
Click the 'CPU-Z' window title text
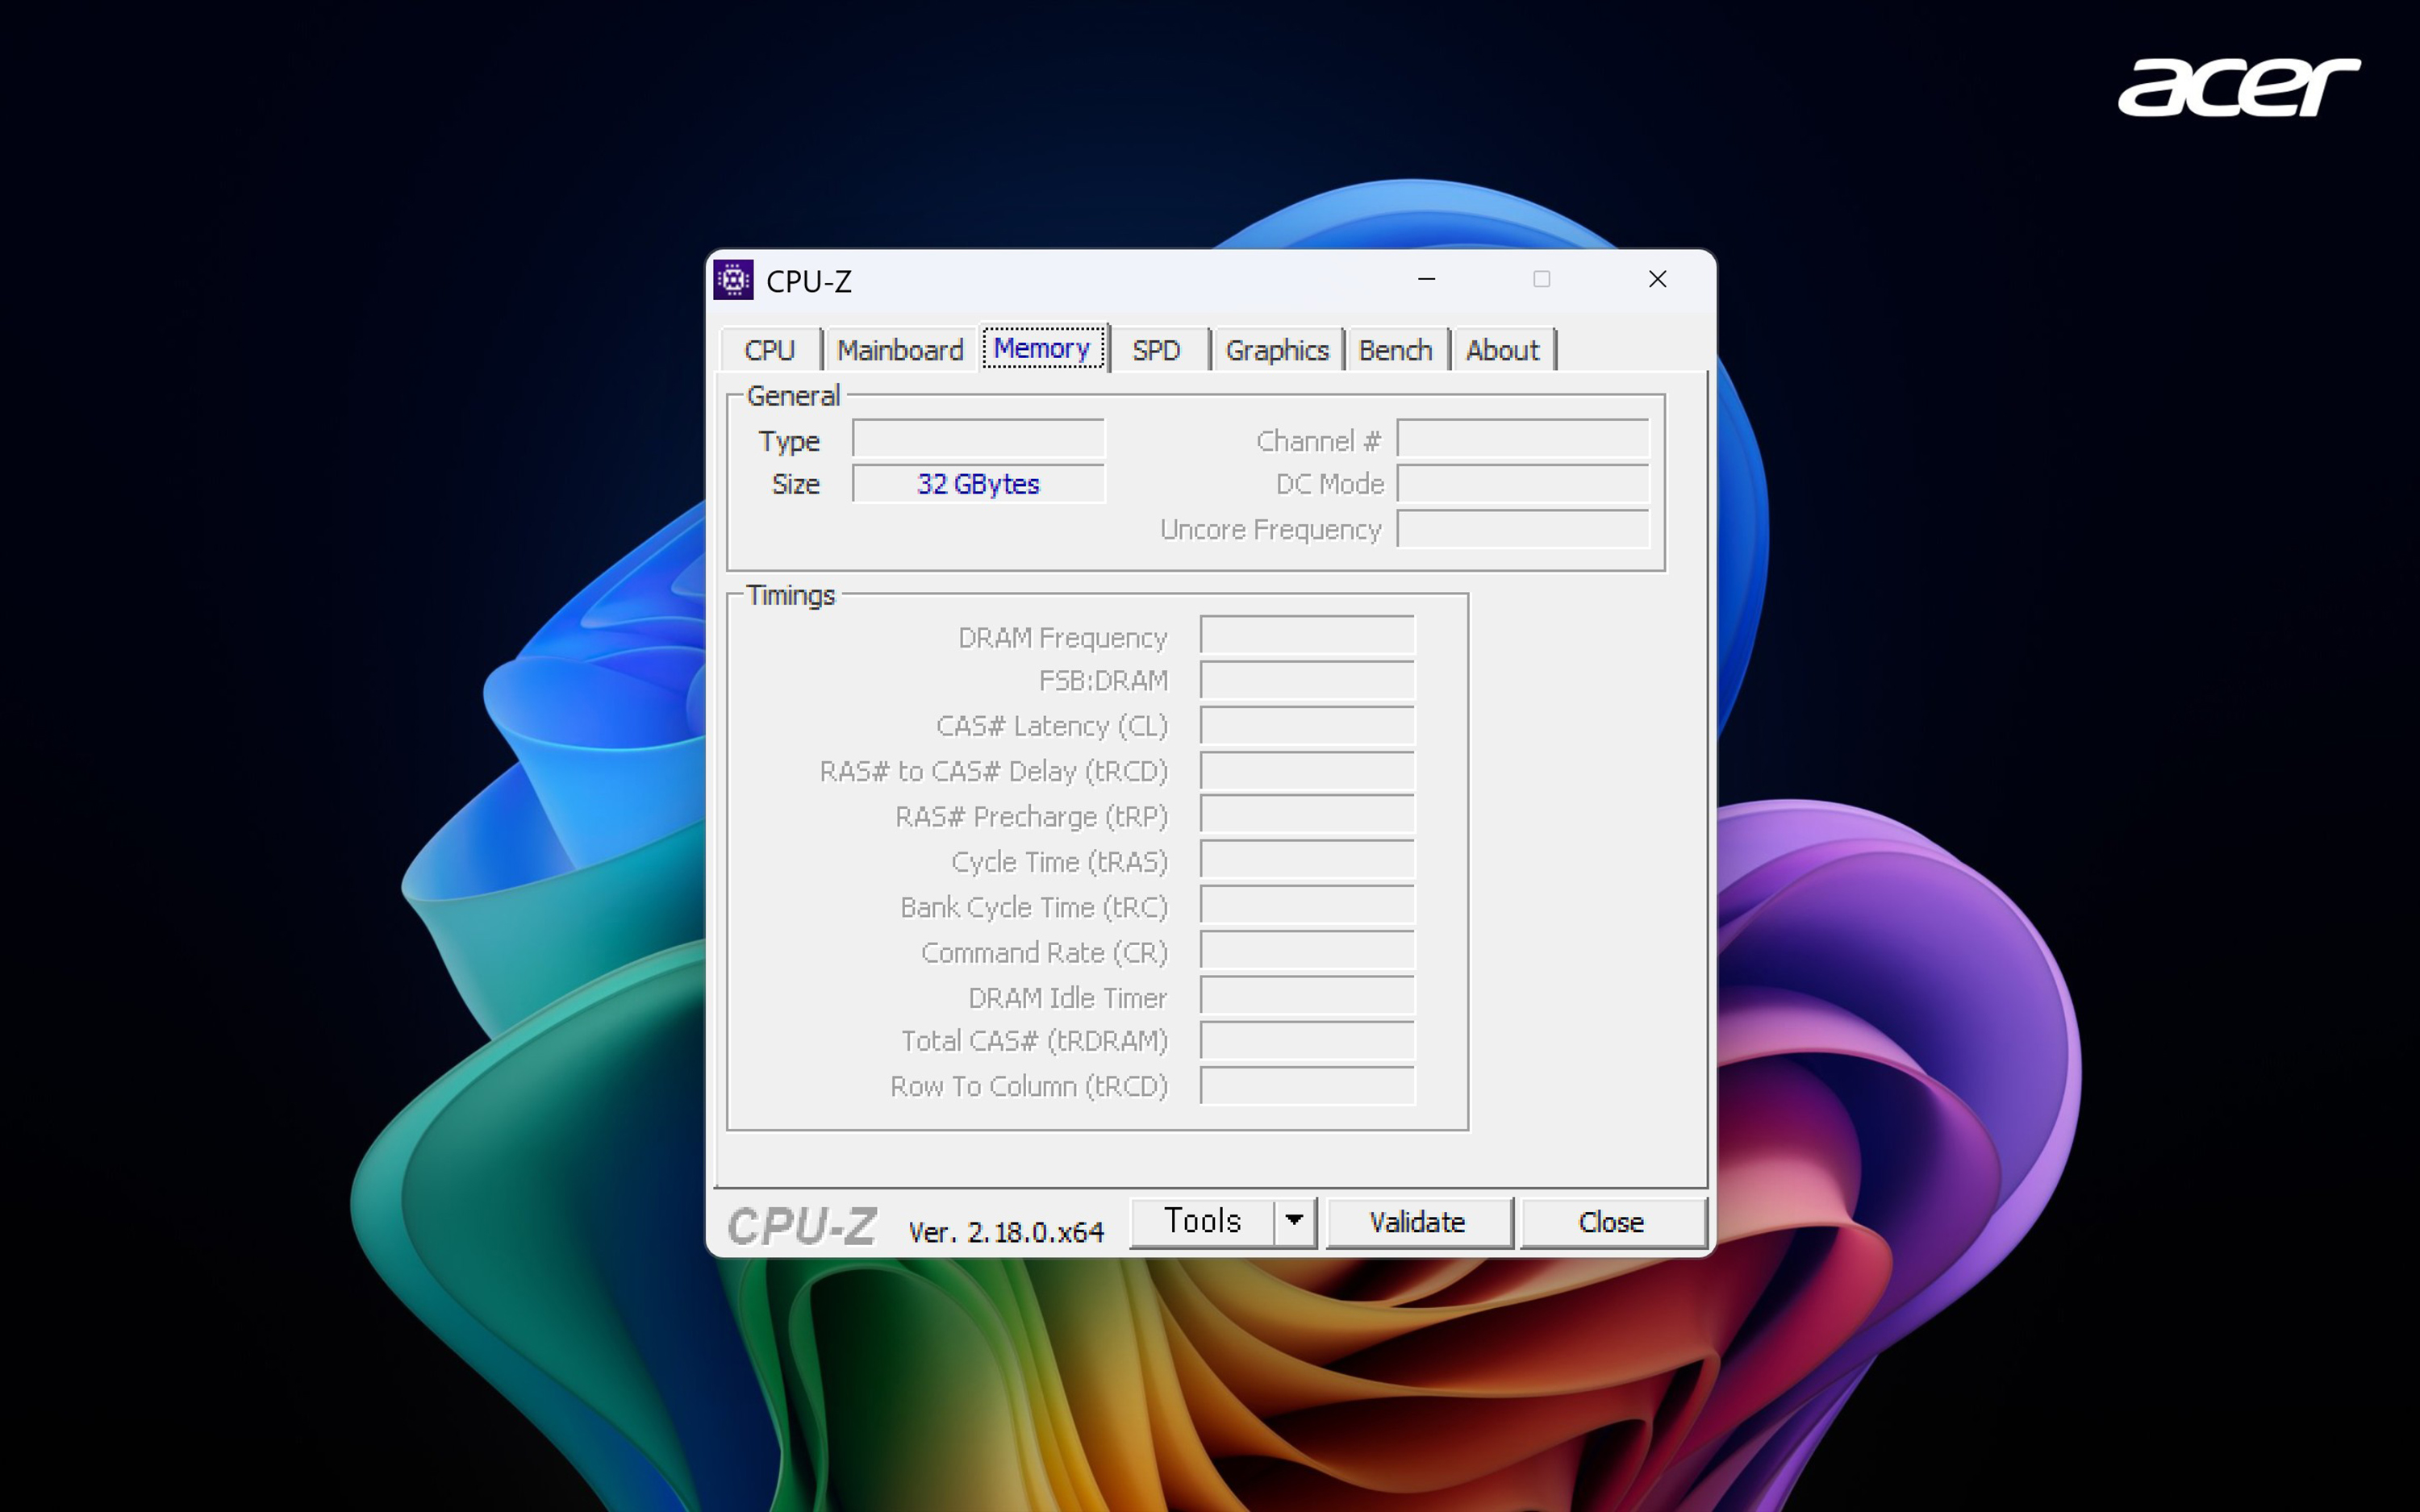[x=809, y=281]
